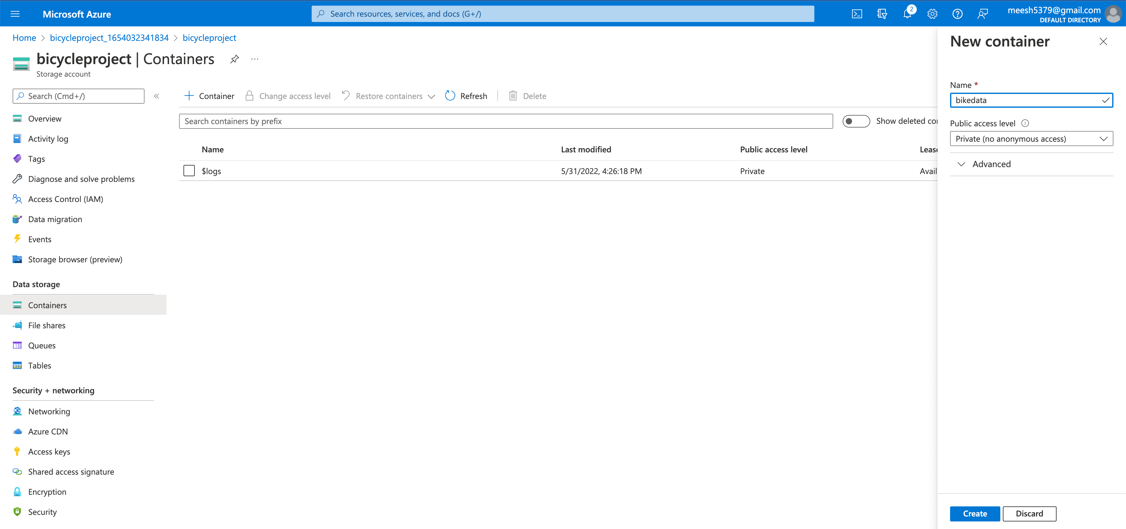1126x529 pixels.
Task: Open the feedback icon in header
Action: coord(982,14)
